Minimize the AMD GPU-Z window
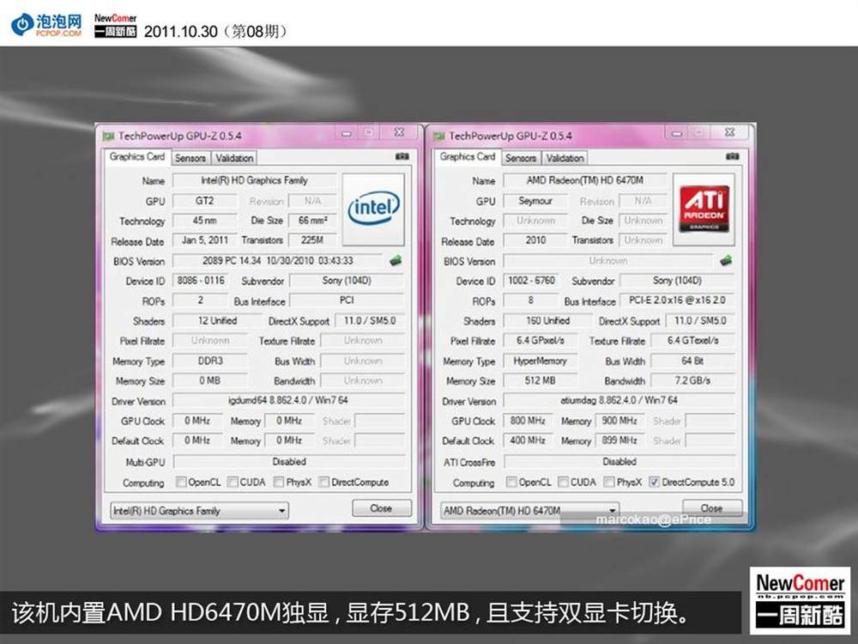 pyautogui.click(x=677, y=134)
